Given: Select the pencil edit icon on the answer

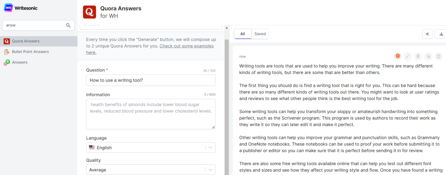Looking at the screenshot, I should click(408, 56).
